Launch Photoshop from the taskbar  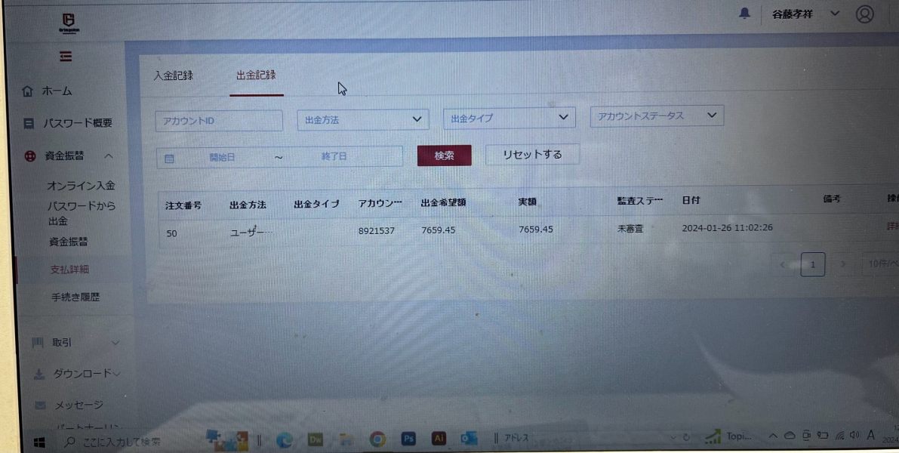point(408,439)
